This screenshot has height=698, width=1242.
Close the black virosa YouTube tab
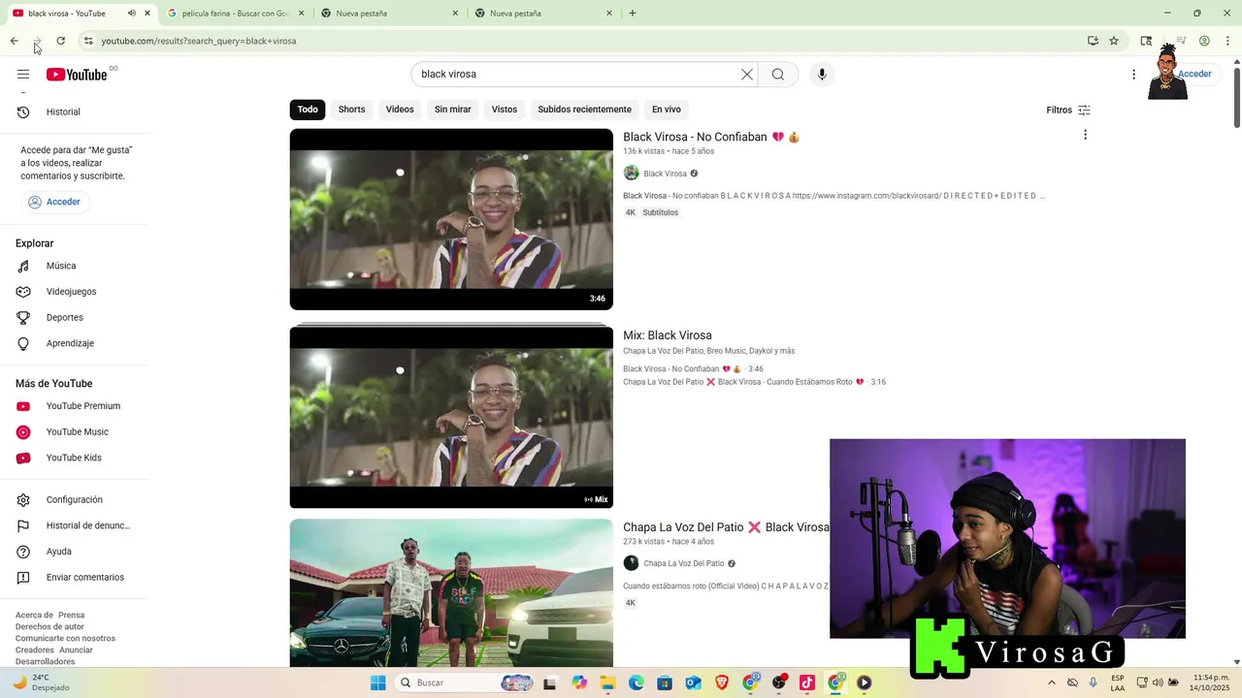click(147, 14)
